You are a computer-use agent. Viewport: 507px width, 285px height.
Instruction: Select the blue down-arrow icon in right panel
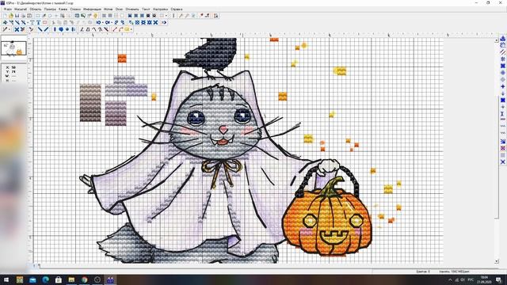503,93
